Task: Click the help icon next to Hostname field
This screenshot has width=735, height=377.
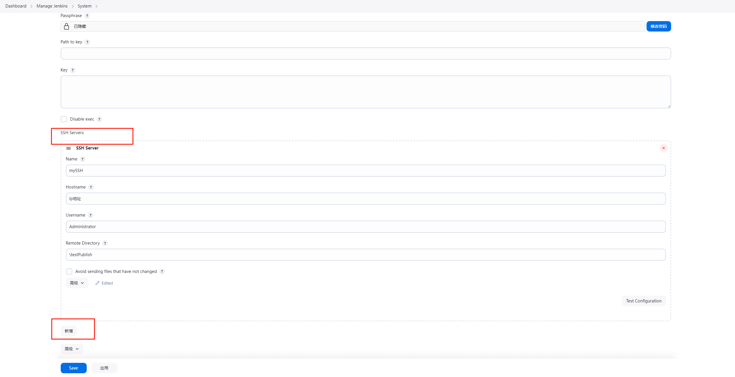Action: pyautogui.click(x=91, y=187)
